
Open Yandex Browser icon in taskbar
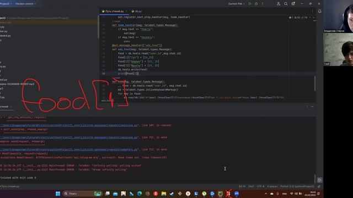[x=188, y=194]
